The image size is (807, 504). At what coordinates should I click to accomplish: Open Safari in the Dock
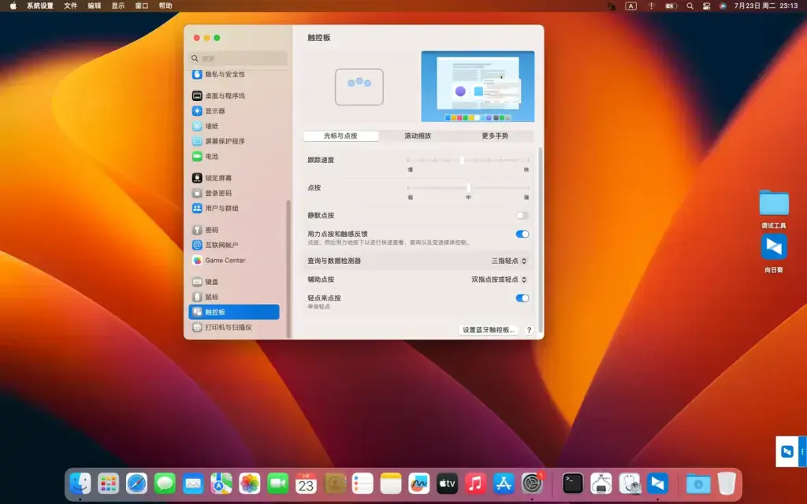137,484
